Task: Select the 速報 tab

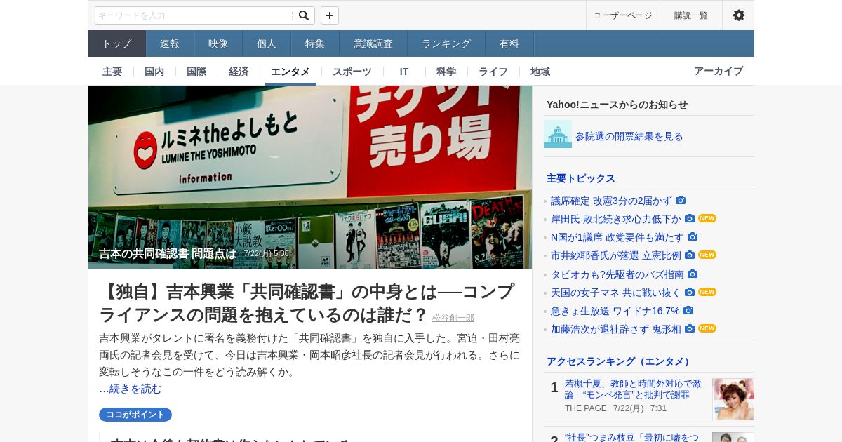Action: [170, 43]
